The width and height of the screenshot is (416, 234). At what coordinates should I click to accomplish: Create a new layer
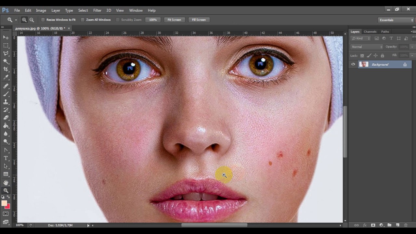click(x=397, y=225)
